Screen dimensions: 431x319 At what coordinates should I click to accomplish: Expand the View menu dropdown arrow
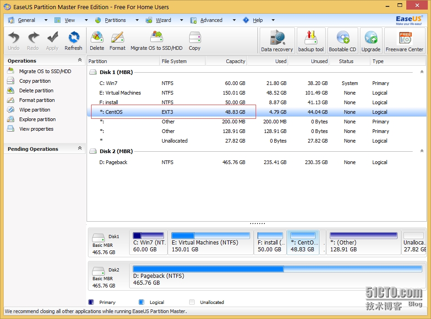86,20
